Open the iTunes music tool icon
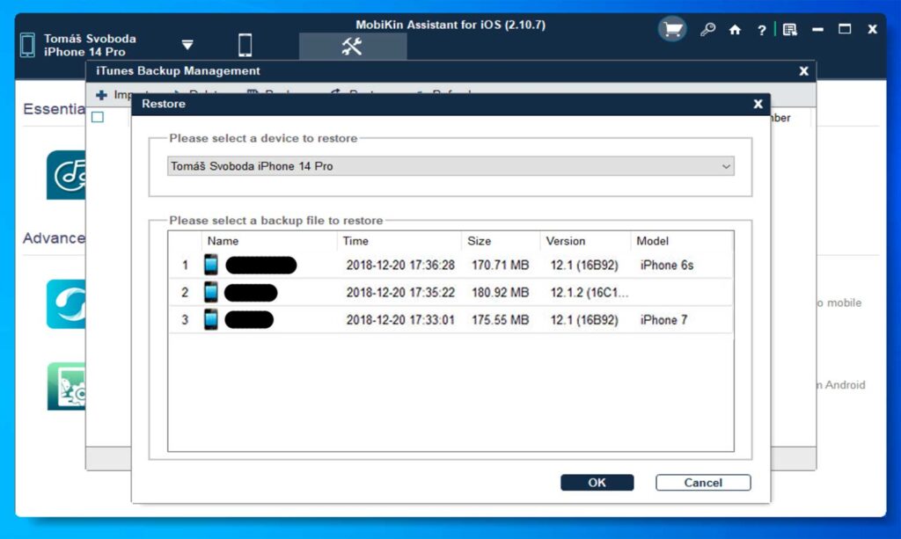This screenshot has height=539, width=901. pos(66,175)
